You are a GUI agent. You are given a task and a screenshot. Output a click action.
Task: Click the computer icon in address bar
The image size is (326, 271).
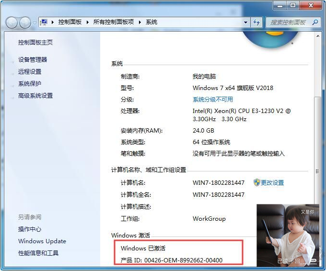coord(45,22)
